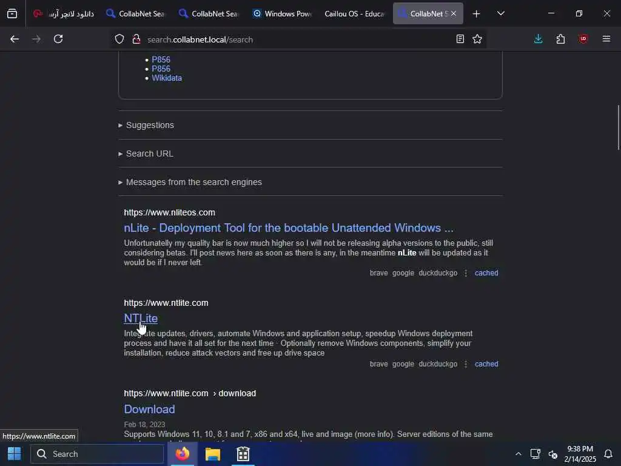
Task: Show hidden system tray icons
Action: tap(518, 454)
